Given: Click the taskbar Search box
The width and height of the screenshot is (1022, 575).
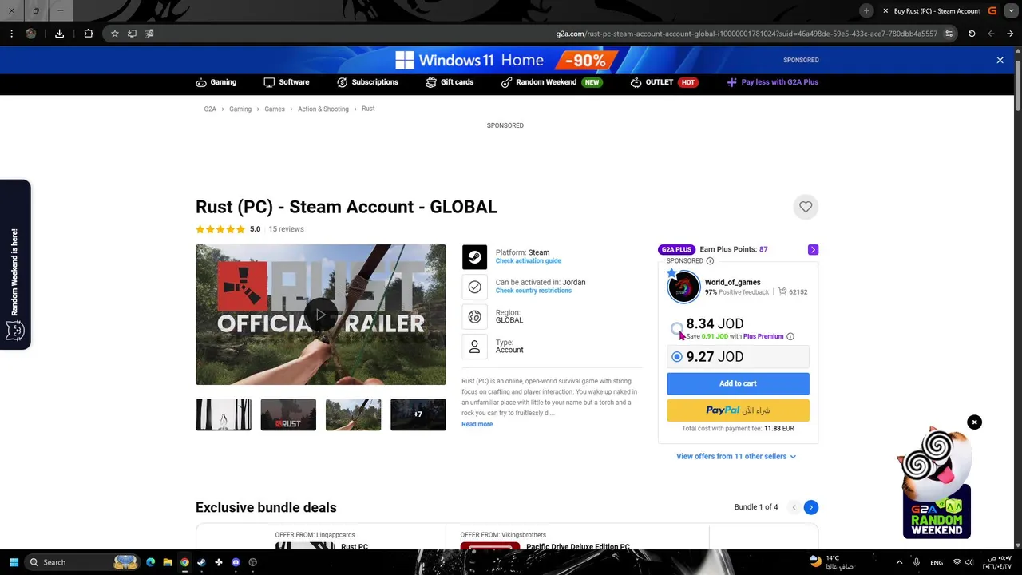Looking at the screenshot, I should point(82,562).
